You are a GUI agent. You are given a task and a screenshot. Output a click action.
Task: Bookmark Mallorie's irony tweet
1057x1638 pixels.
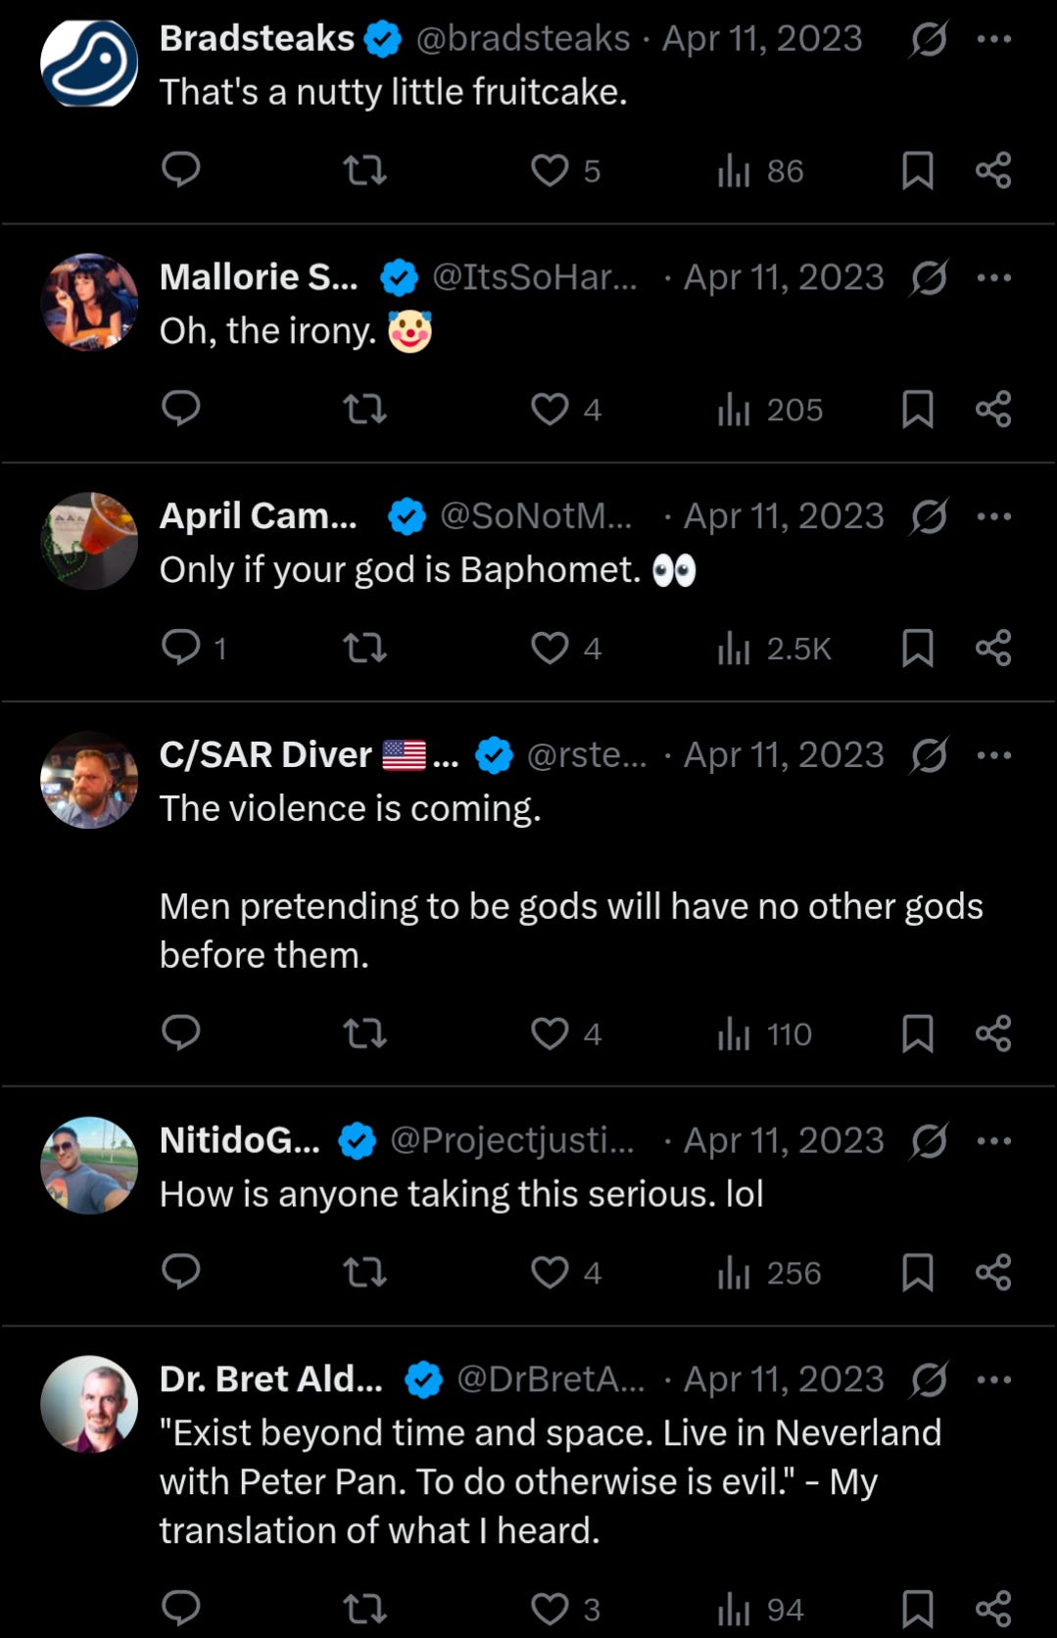pos(917,409)
